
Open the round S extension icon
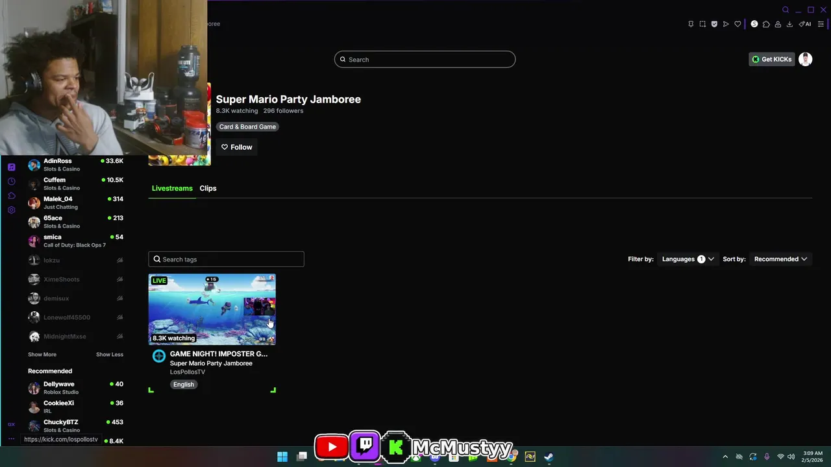point(754,24)
